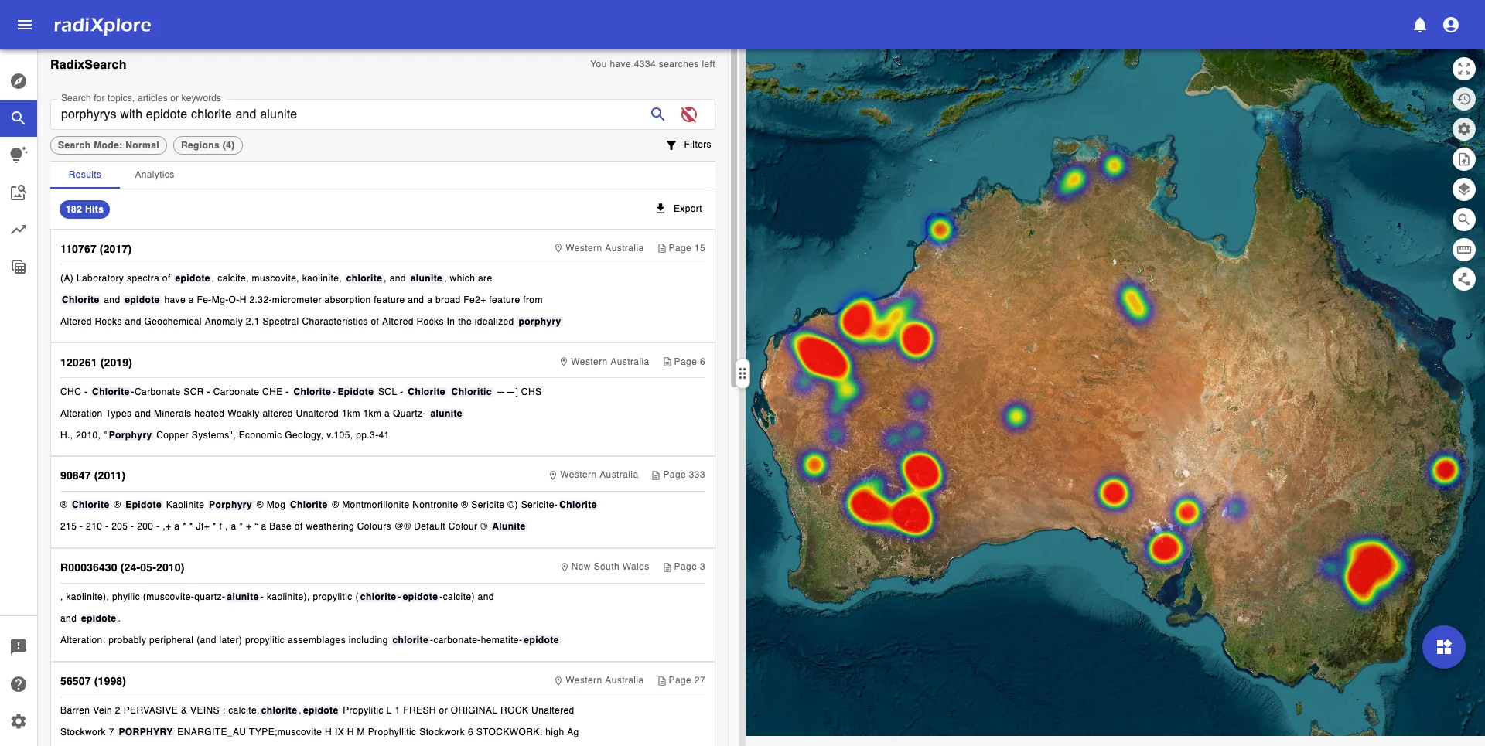1485x746 pixels.
Task: Expand the Filters panel
Action: tap(688, 145)
